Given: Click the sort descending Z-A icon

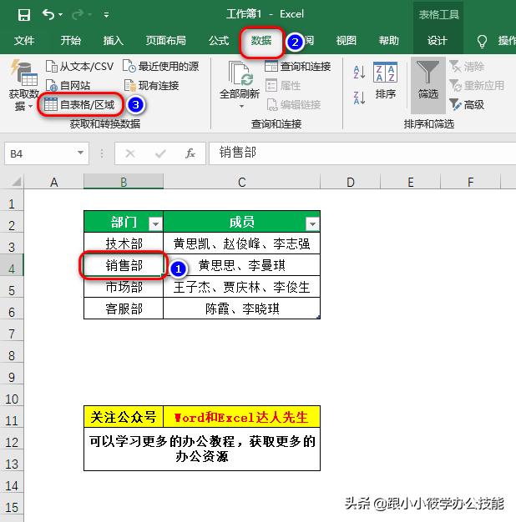Looking at the screenshot, I should [359, 98].
